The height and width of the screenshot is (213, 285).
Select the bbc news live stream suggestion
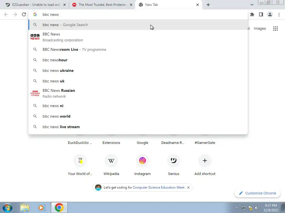[138, 127]
